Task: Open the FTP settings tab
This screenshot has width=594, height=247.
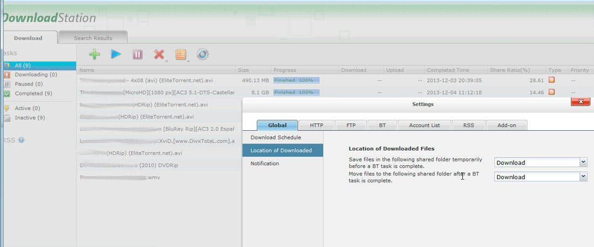Action: [351, 125]
